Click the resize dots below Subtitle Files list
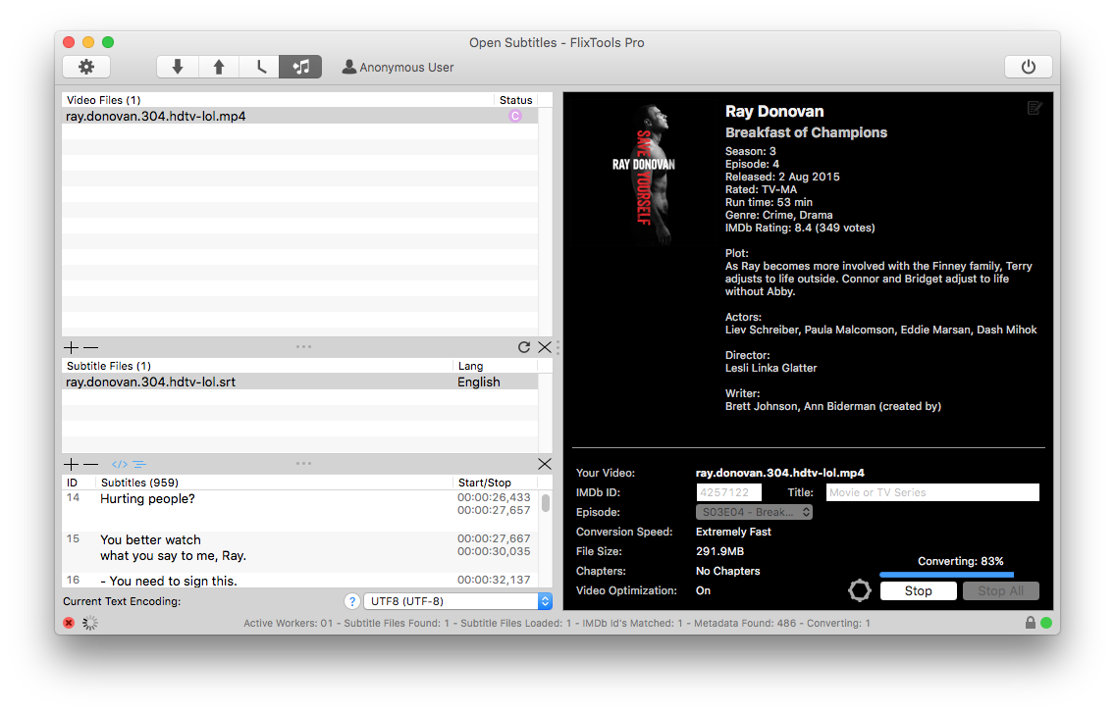 click(303, 464)
